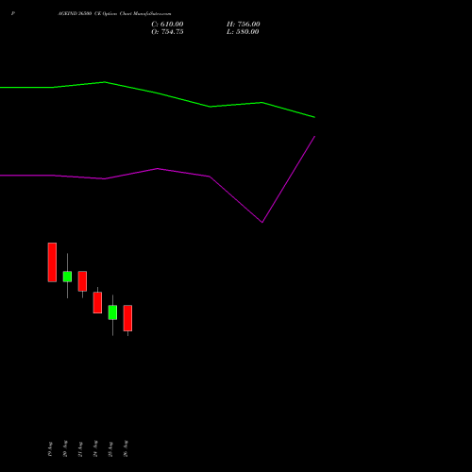
Task: Click the 20 Aug date axis label
Action: point(65,448)
